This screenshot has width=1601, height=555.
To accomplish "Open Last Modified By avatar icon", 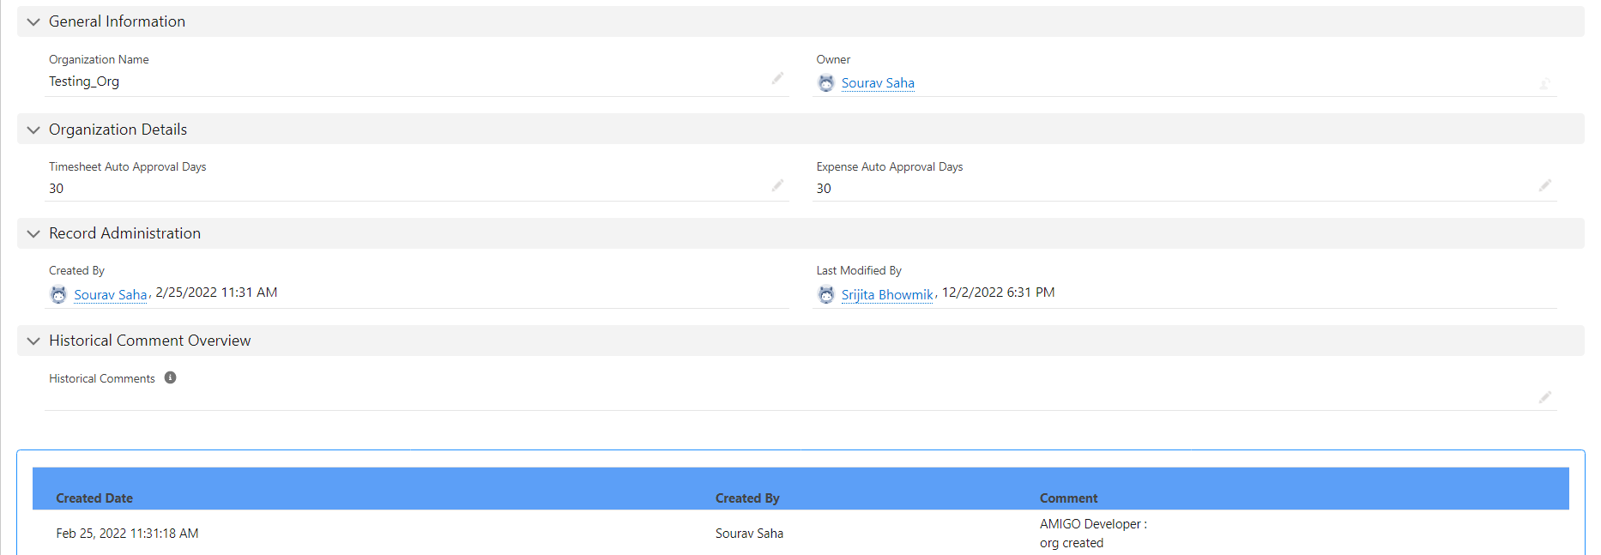I will click(x=825, y=294).
